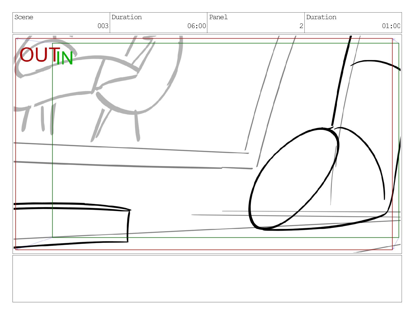Select the scene number 003
The height and width of the screenshot is (321, 415).
pos(103,26)
